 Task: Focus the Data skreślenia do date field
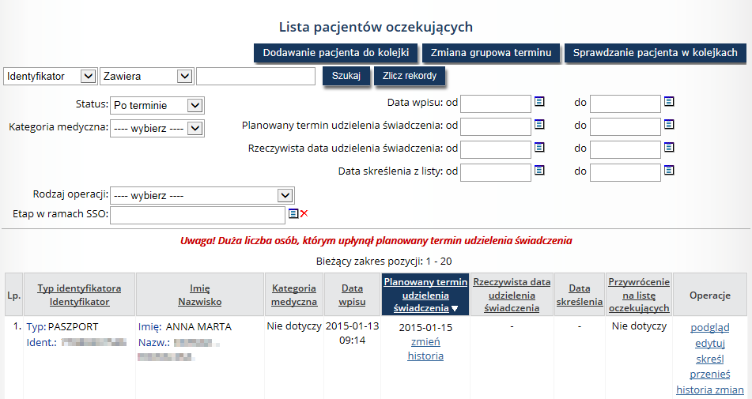point(625,172)
